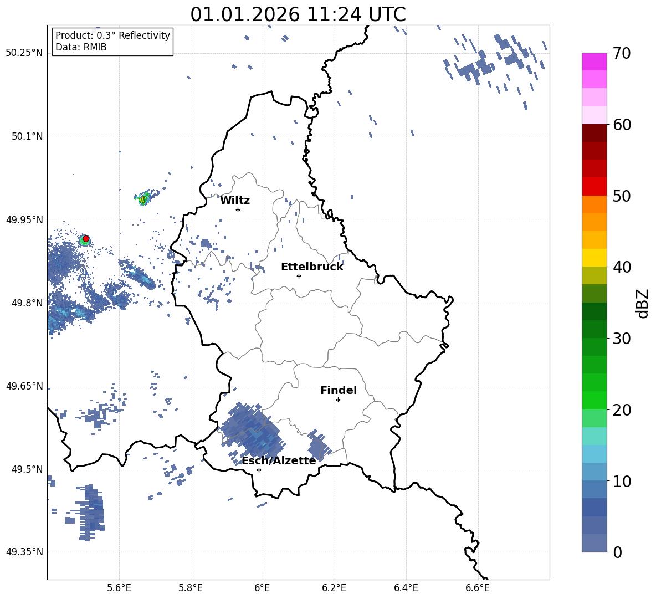656x599 pixels.
Task: Click the 6.2°E longitude label
Action: click(x=334, y=588)
